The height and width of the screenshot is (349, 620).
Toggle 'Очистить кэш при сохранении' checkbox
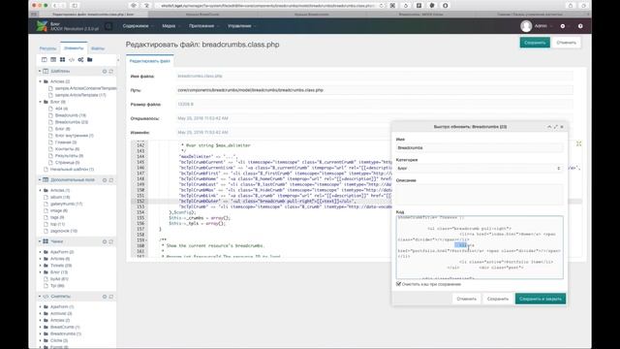(x=398, y=284)
